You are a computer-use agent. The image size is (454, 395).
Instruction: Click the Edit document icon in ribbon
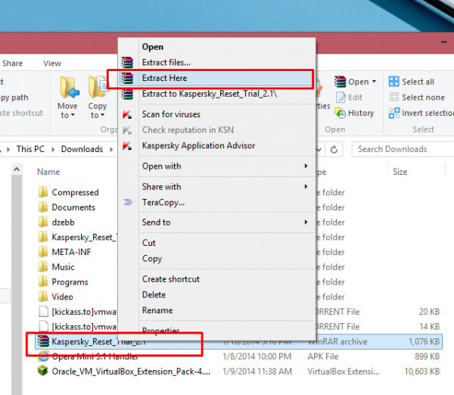click(x=340, y=98)
